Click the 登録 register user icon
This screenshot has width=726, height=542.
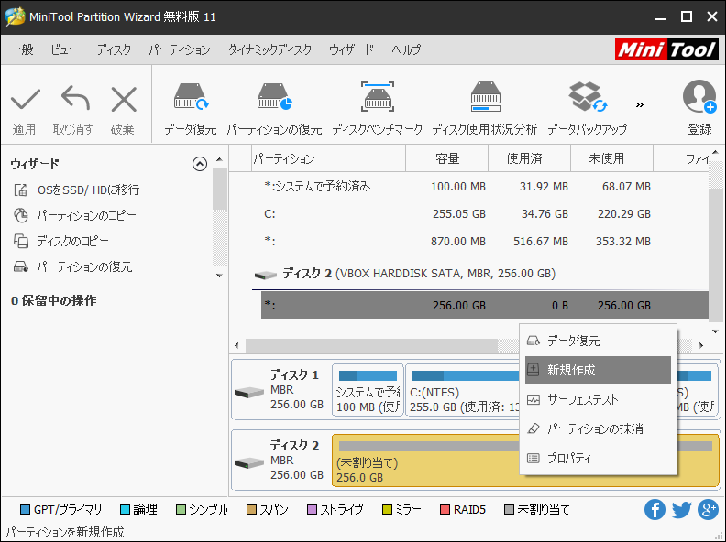[699, 97]
